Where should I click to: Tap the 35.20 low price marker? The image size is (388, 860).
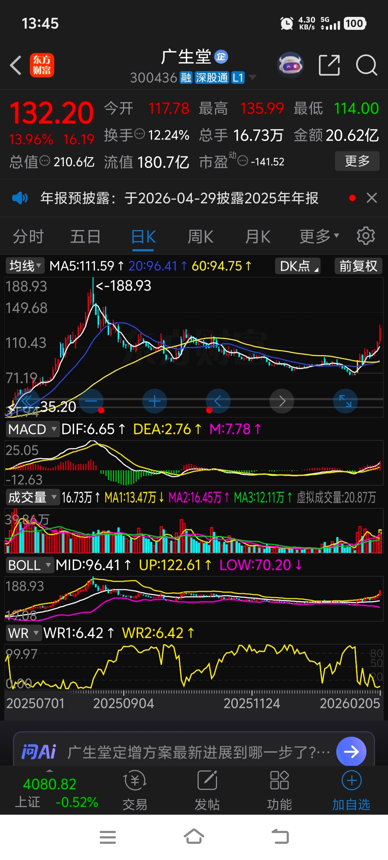coord(58,407)
